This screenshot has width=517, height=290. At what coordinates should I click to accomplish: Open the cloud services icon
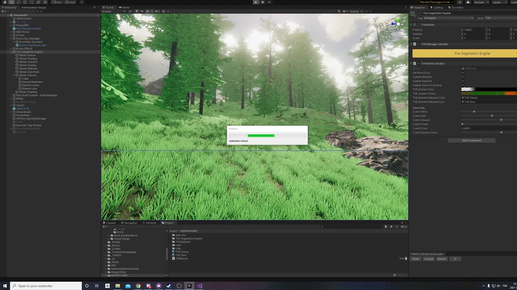(468, 2)
